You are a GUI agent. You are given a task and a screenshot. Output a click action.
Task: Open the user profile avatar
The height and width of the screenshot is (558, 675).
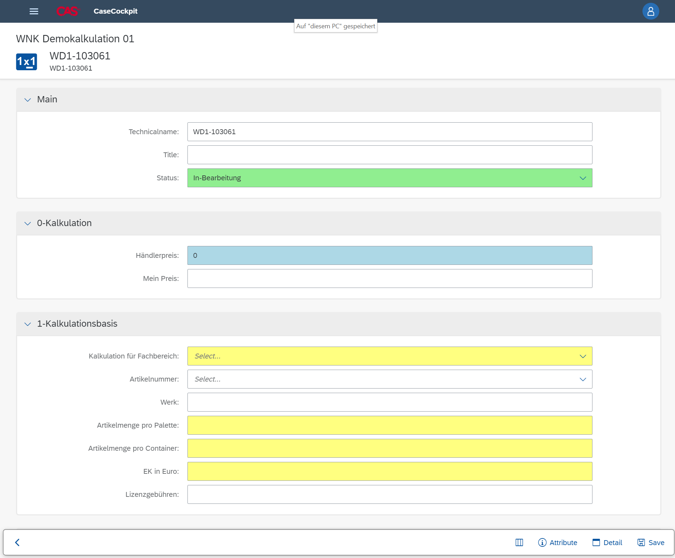coord(651,12)
